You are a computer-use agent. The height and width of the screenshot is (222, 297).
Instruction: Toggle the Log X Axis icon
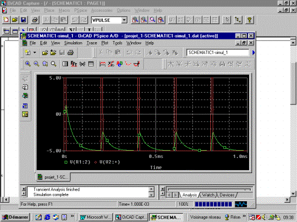65,64
